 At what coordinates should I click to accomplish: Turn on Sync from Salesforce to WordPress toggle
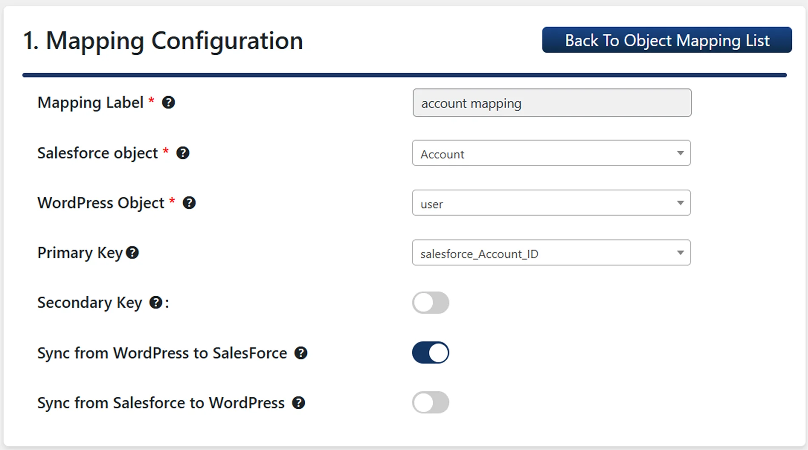pos(430,402)
